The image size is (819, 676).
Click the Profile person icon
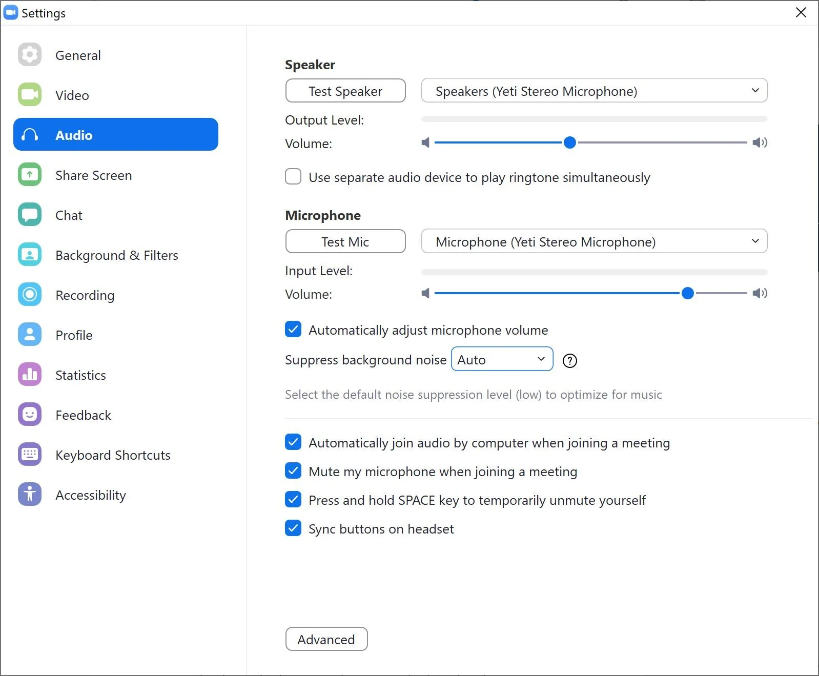point(30,334)
